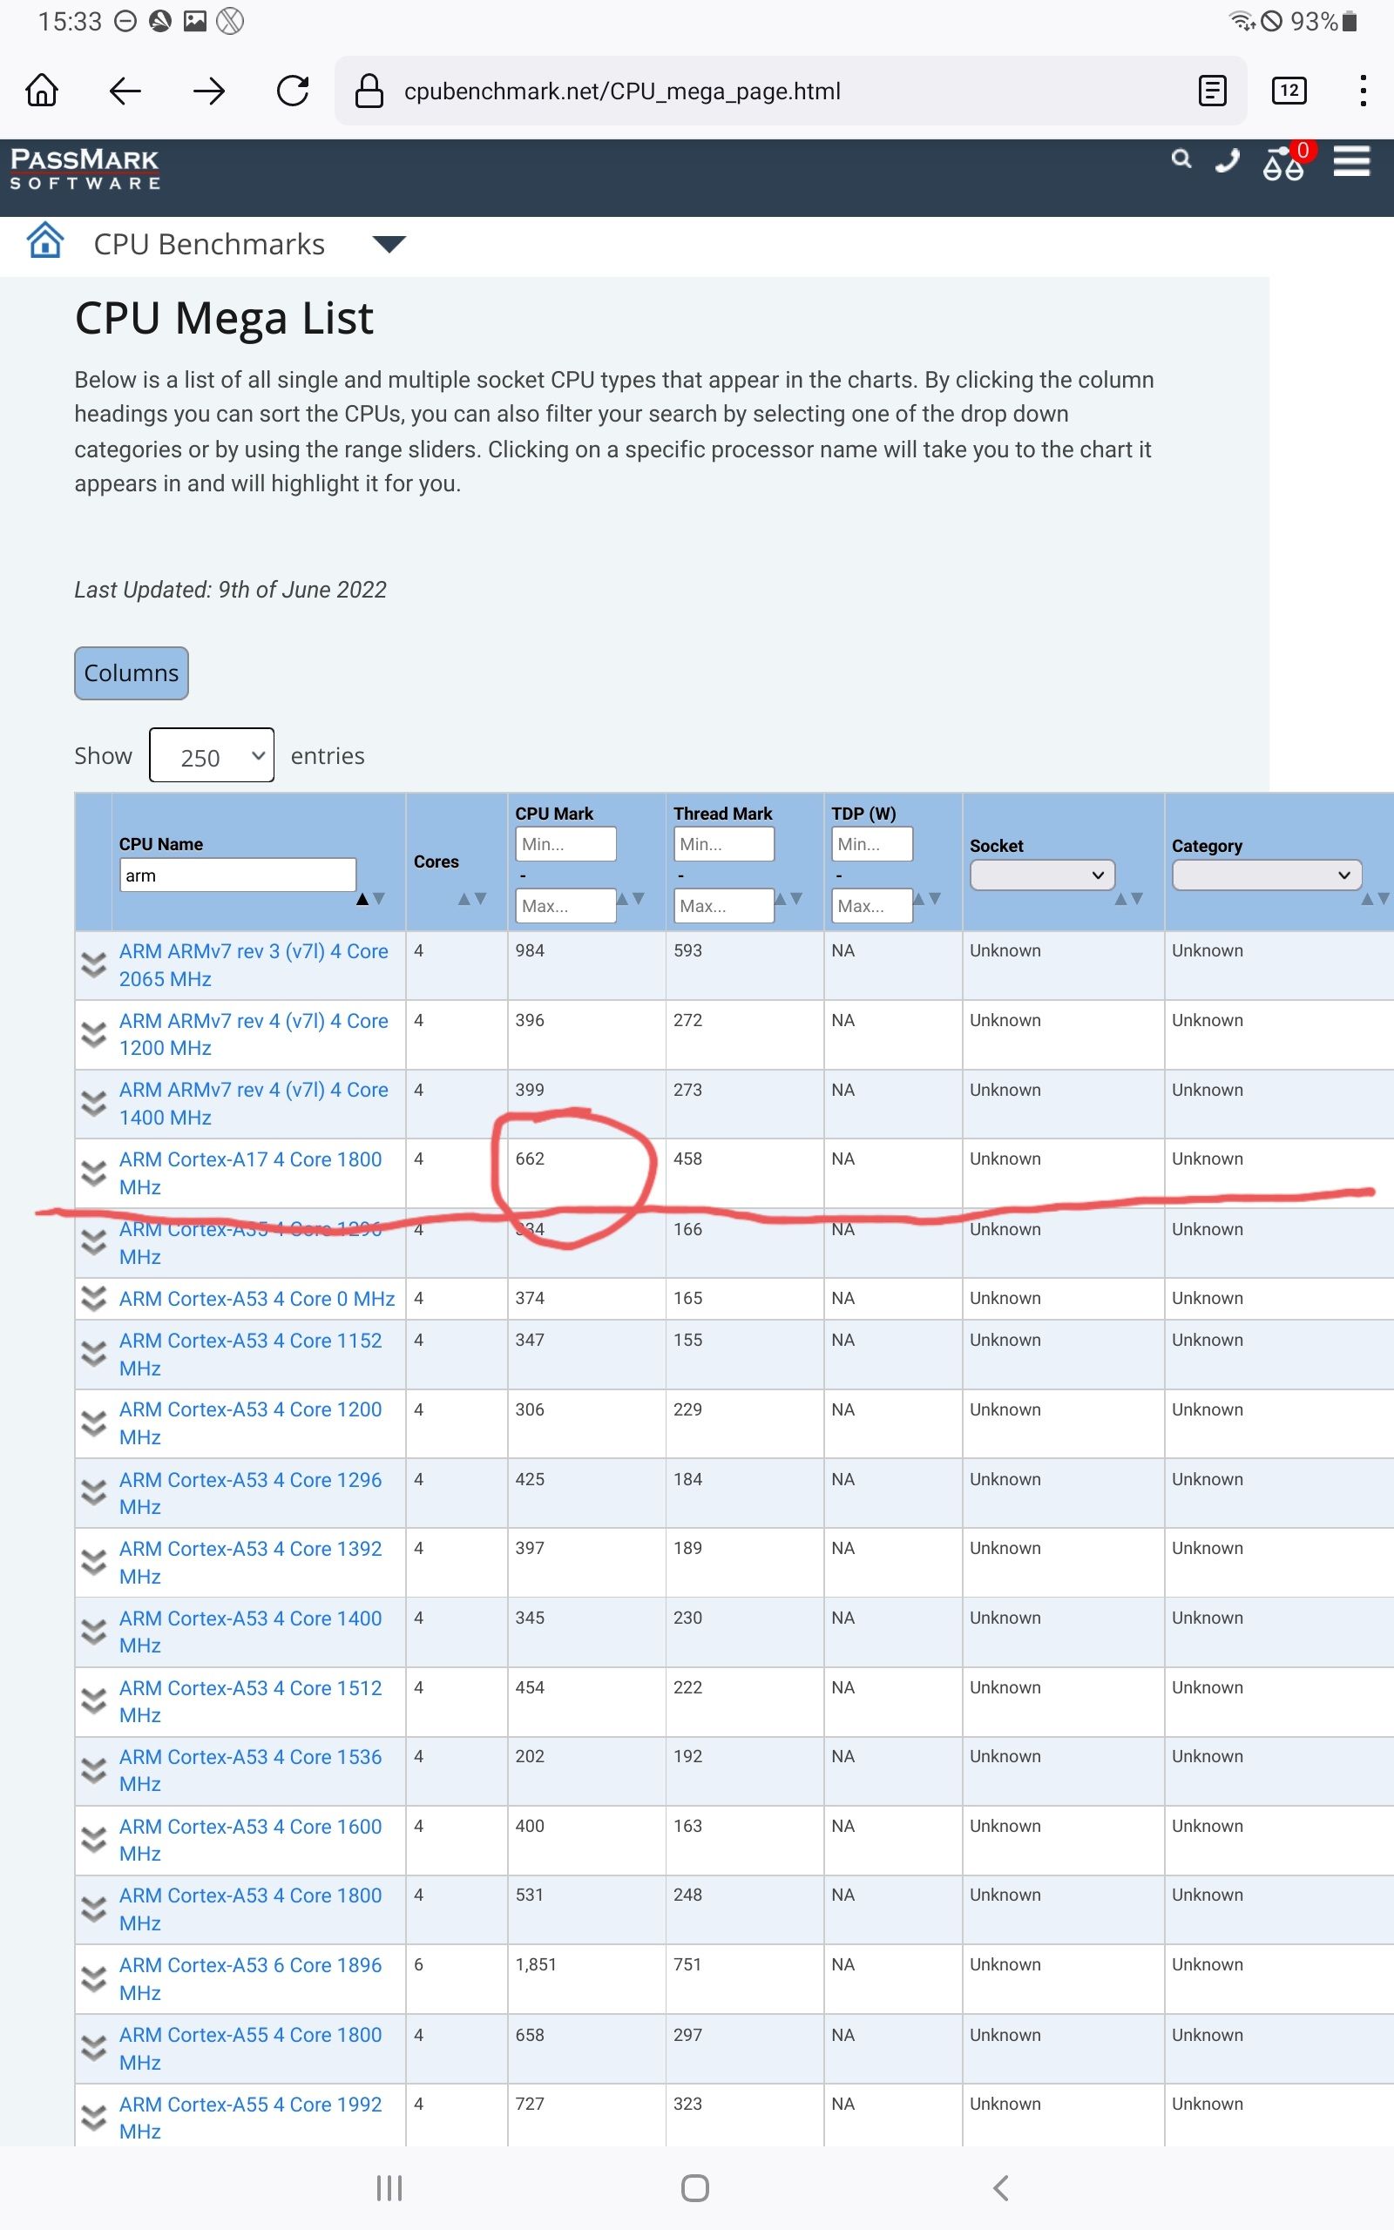This screenshot has width=1394, height=2230.
Task: Sort by Thread Mark using sort arrows
Action: (x=789, y=898)
